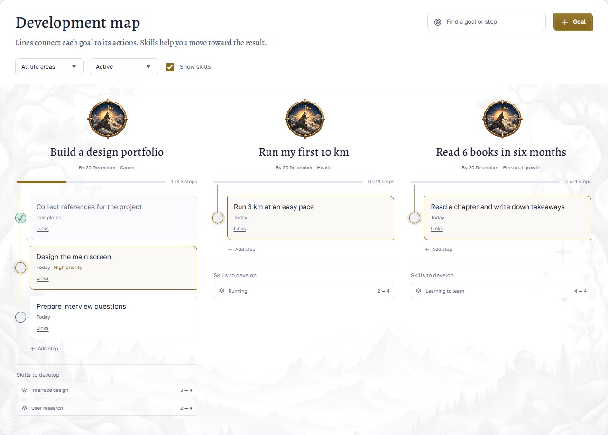Screen dimensions: 608x435
Task: Add step under Run my first 10 km
Action: [241, 250]
